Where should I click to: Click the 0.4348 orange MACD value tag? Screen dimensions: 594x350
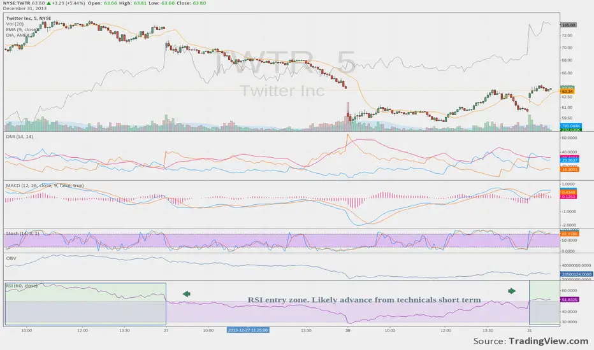569,193
